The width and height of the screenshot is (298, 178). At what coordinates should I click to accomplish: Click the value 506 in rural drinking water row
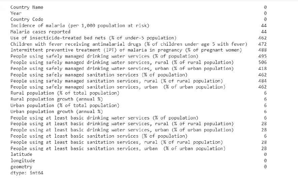263,63
